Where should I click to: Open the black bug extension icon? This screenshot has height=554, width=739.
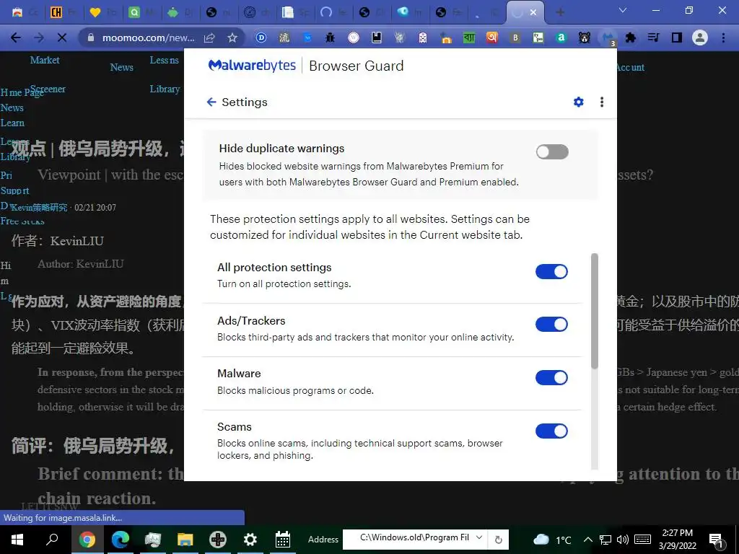point(330,38)
